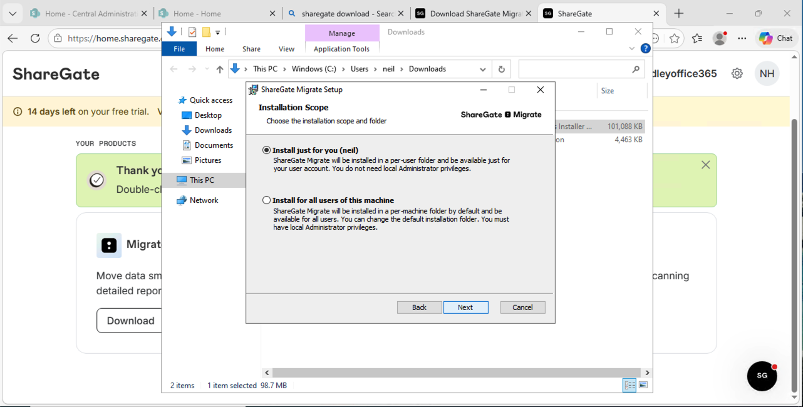The width and height of the screenshot is (803, 407).
Task: Click the Explorer horizontal scrollbar
Action: (457, 373)
